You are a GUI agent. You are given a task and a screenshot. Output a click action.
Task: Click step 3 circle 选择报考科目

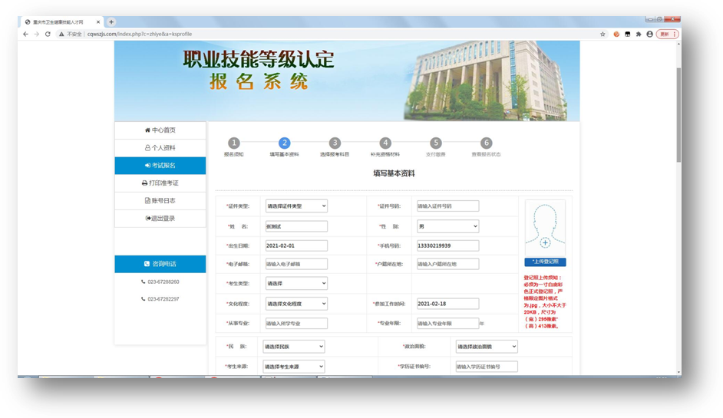pos(335,143)
